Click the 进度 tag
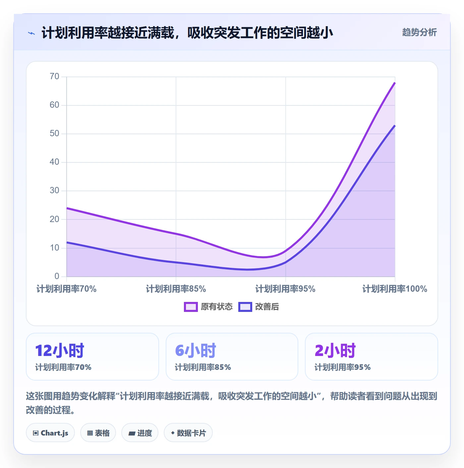The image size is (464, 468). pyautogui.click(x=140, y=433)
